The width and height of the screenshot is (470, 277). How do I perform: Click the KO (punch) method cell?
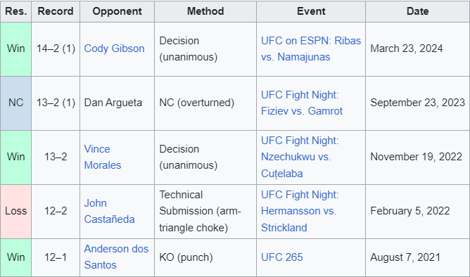pyautogui.click(x=205, y=257)
